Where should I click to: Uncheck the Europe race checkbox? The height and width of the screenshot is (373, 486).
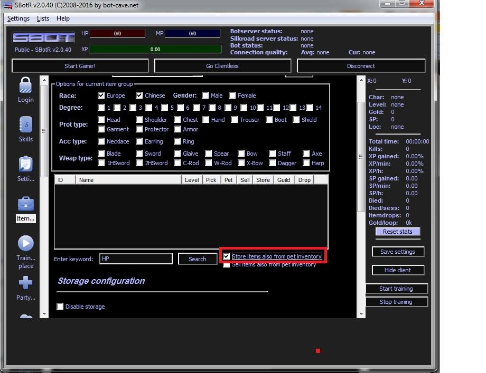tap(101, 95)
